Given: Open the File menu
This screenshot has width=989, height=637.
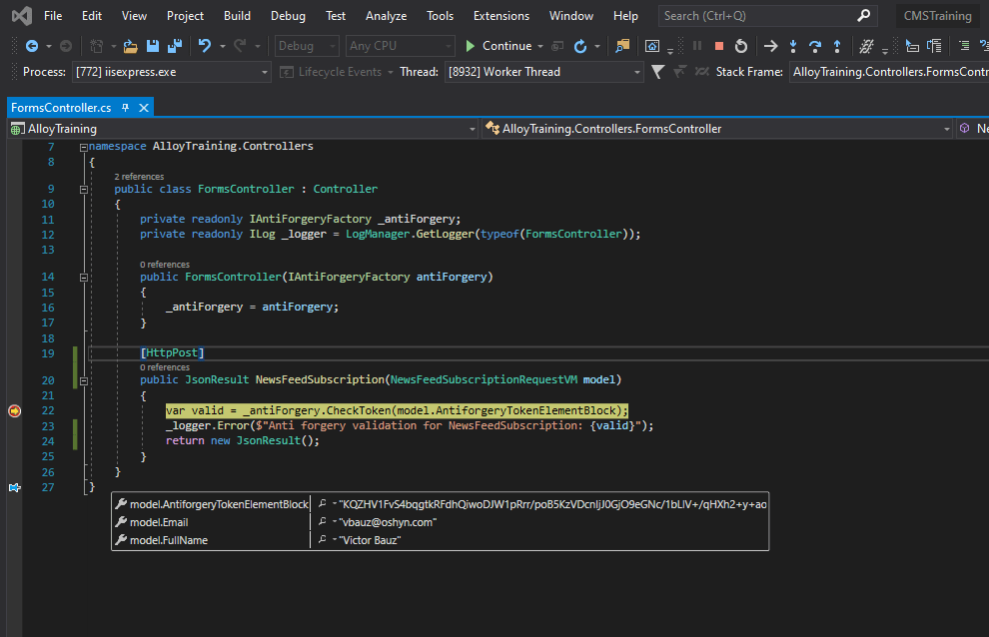Looking at the screenshot, I should point(53,16).
